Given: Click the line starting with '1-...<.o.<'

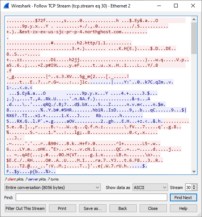Looking at the screenshot, I should tap(19, 88).
